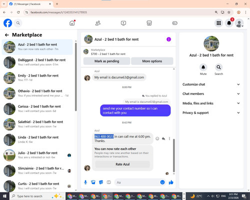Go back using Marketplace arrow
Image resolution: width=250 pixels, height=200 pixels.
(x=7, y=35)
